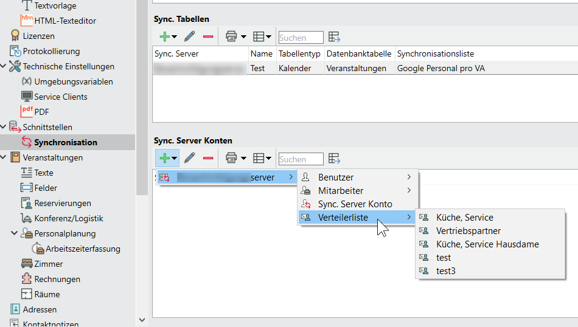Screen dimensions: 578x327
Task: Open PDF settings in the sidebar
Action: (x=41, y=112)
